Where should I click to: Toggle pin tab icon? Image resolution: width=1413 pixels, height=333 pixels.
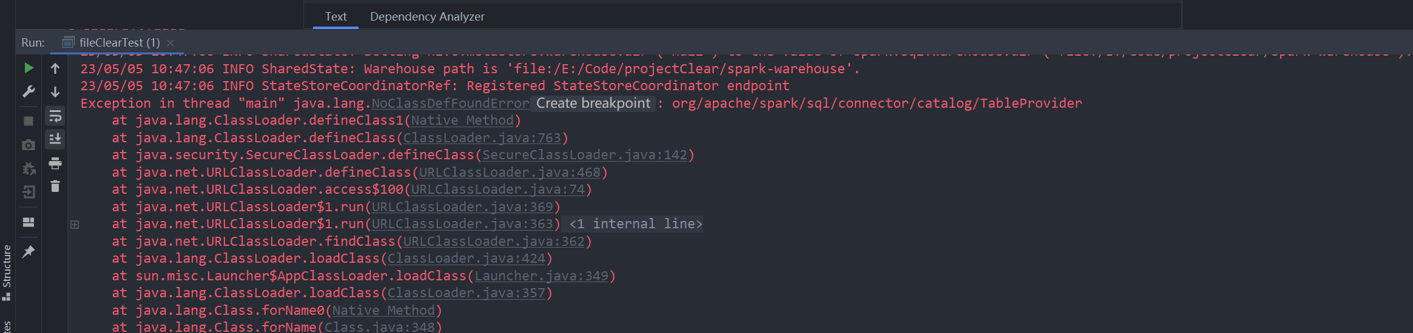point(29,252)
